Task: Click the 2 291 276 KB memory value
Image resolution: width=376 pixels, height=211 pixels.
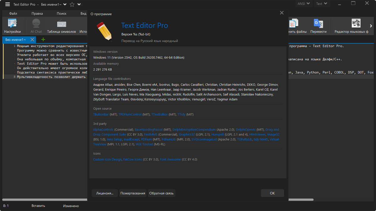Action: click(102, 69)
